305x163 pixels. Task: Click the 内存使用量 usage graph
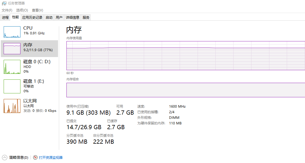coord(186,55)
